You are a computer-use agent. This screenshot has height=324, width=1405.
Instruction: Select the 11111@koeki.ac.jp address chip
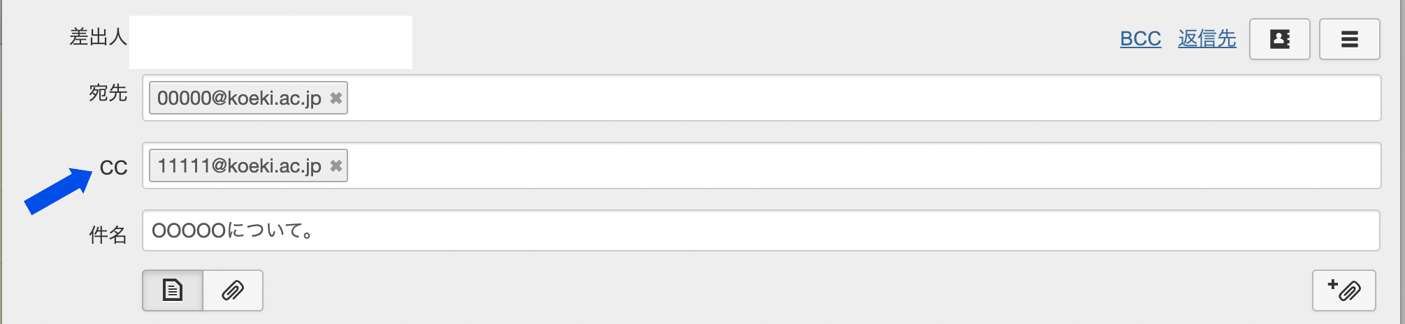[x=239, y=166]
